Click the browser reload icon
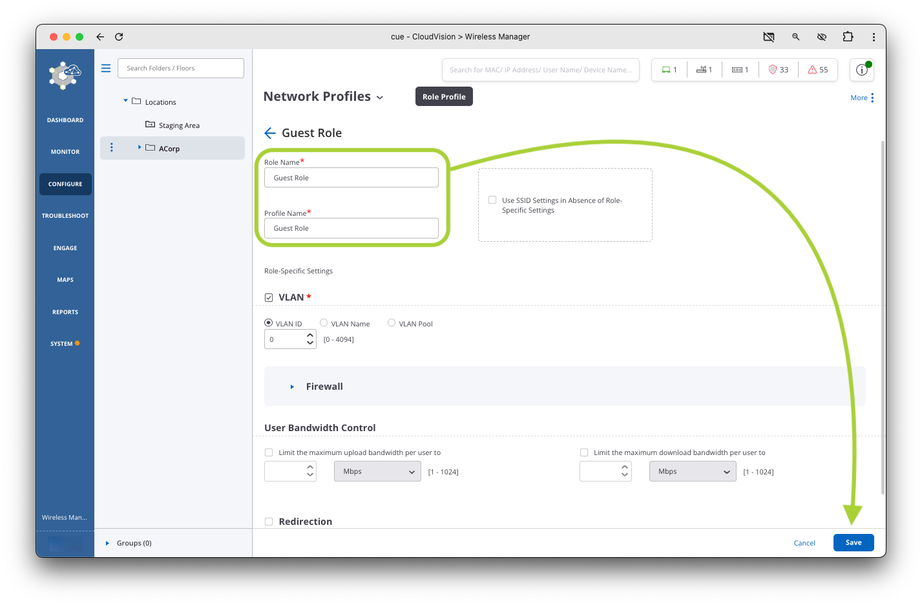 (119, 37)
